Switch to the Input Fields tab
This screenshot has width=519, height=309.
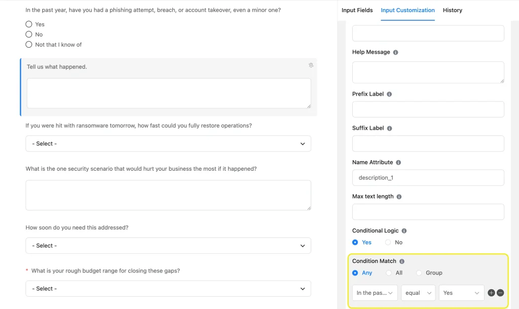point(357,10)
